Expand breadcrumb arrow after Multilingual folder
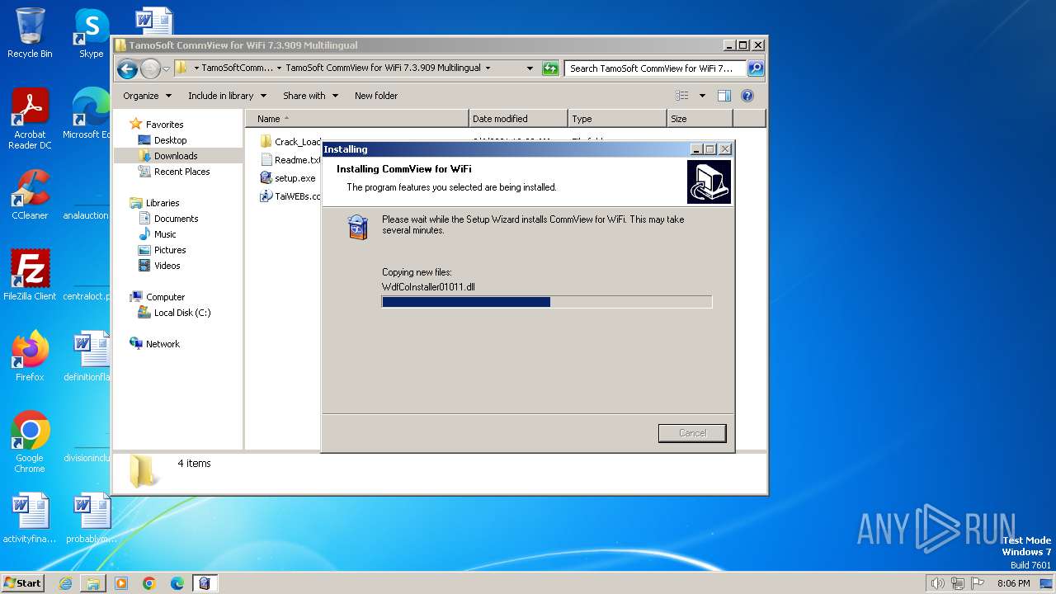This screenshot has height=594, width=1056. click(488, 68)
